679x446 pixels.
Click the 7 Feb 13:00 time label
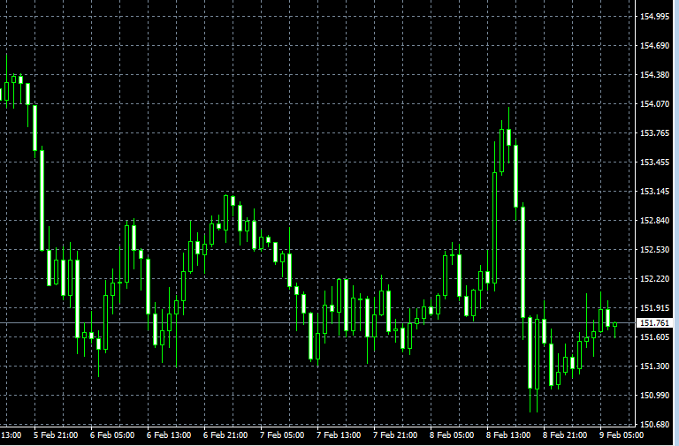(x=339, y=435)
